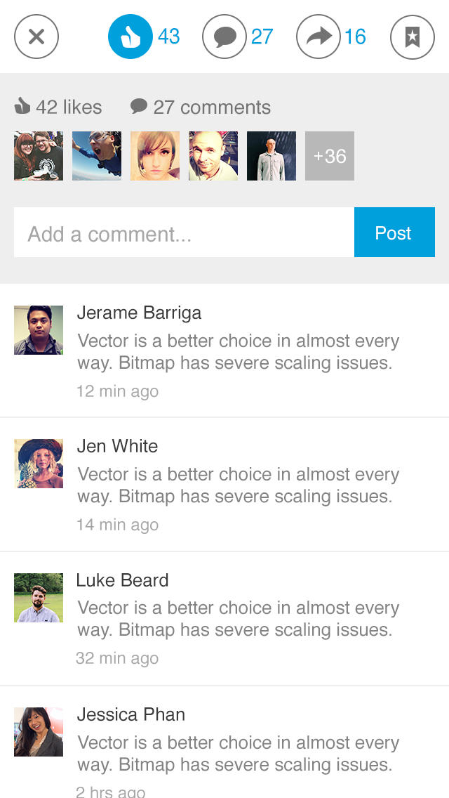Tap Jessica Phan's profile picture
Screen dimensions: 449x798
point(38,733)
